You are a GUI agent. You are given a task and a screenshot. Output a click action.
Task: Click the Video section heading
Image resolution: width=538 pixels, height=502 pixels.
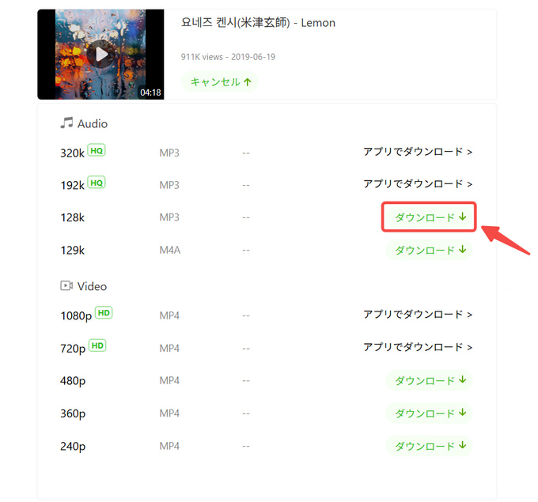92,286
